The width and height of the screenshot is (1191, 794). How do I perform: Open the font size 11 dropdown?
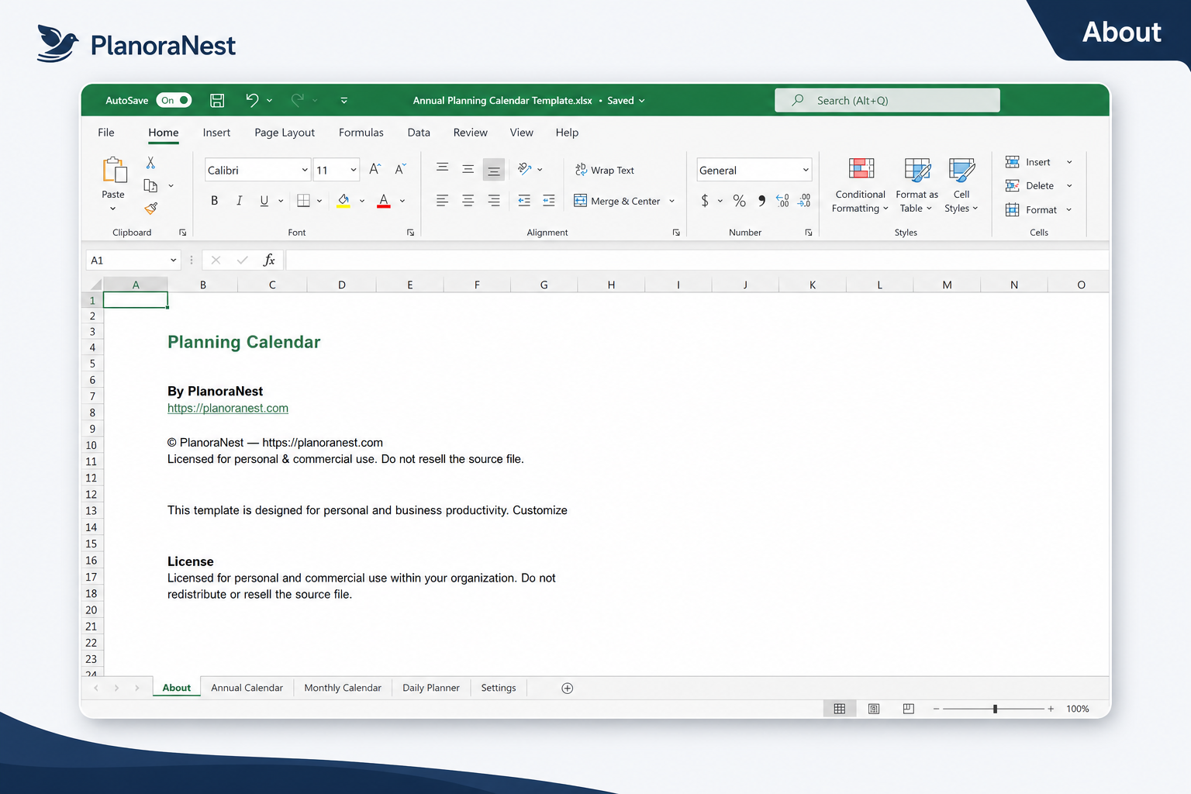(x=354, y=170)
